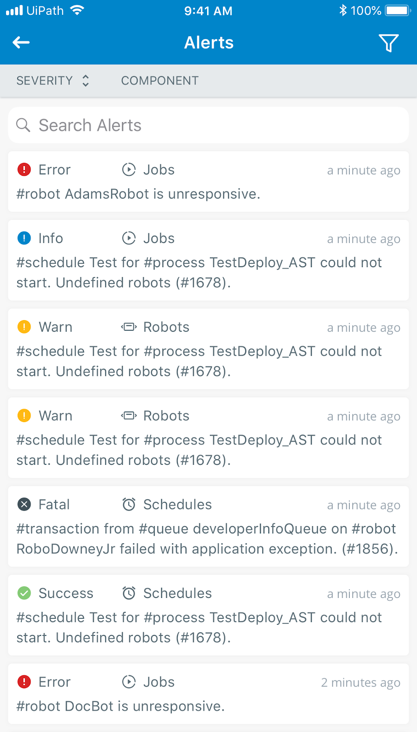The width and height of the screenshot is (417, 732).
Task: Click the Jobs play icon in Info alert
Action: click(129, 238)
